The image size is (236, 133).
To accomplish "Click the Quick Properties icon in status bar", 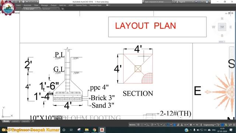I will (218, 125).
